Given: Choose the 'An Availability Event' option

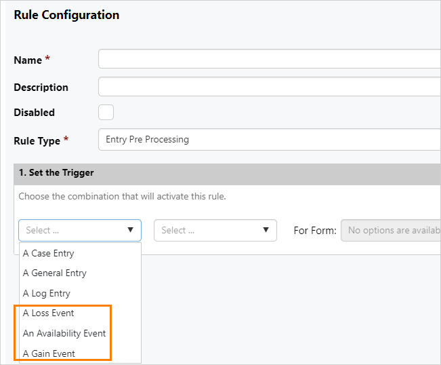Looking at the screenshot, I should pos(64,333).
